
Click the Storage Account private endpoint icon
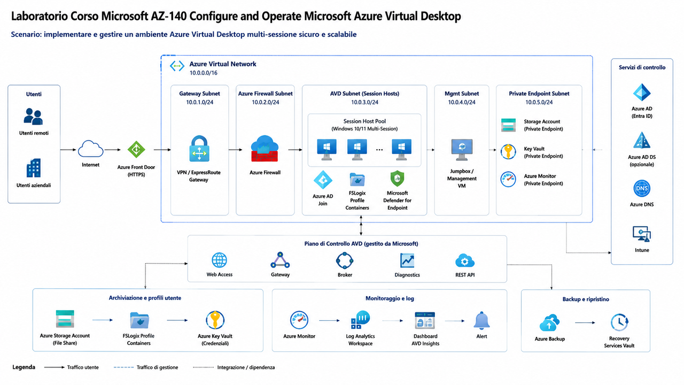tap(508, 125)
